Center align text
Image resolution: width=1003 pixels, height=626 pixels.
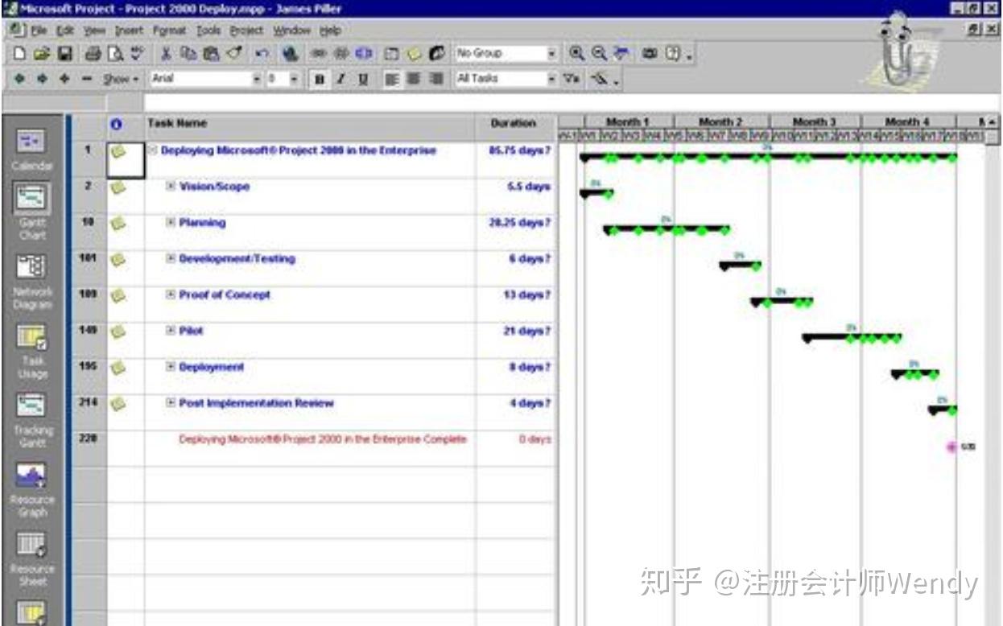coord(414,79)
